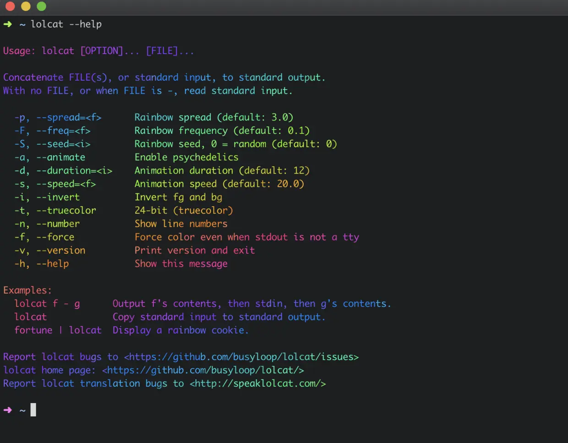Click the 'Invert fg and bg' description
This screenshot has height=443, width=568.
coord(178,197)
